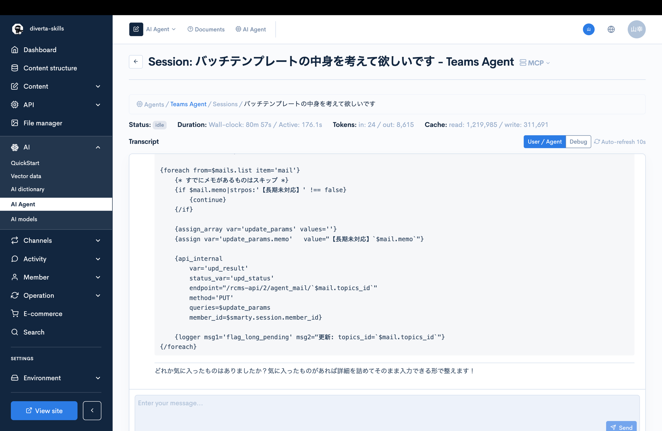Click the closing {/foreach} code line
The image size is (662, 431).
[x=178, y=347]
